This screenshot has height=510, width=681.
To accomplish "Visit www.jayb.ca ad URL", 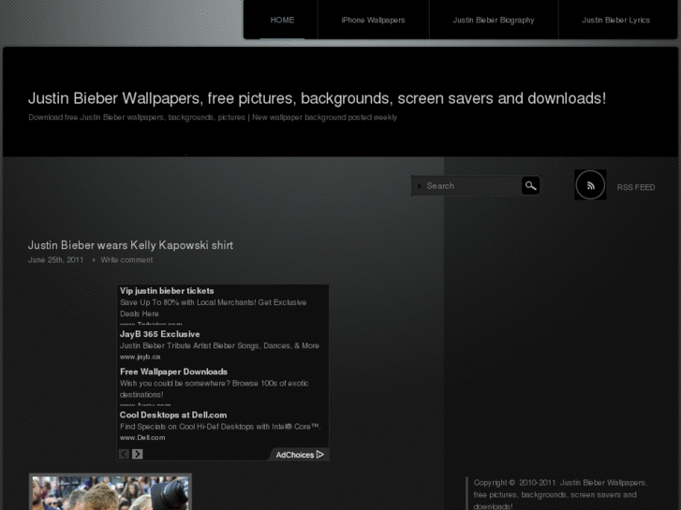I will pos(140,357).
